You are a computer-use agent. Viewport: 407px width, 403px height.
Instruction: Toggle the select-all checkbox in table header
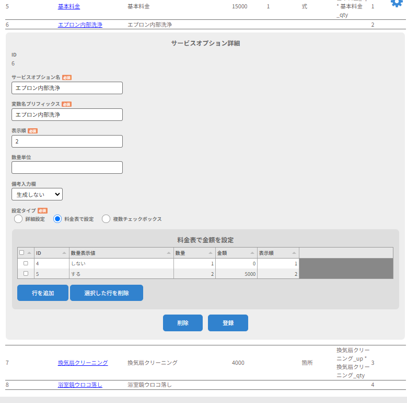tap(22, 252)
